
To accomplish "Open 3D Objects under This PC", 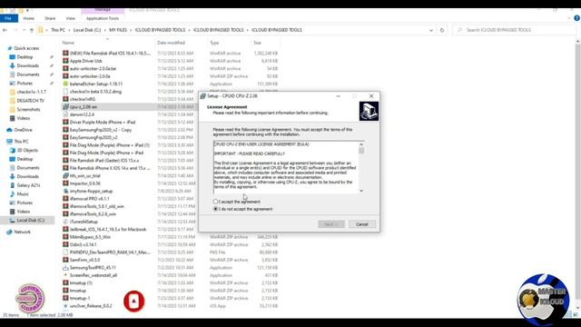I will click(27, 150).
